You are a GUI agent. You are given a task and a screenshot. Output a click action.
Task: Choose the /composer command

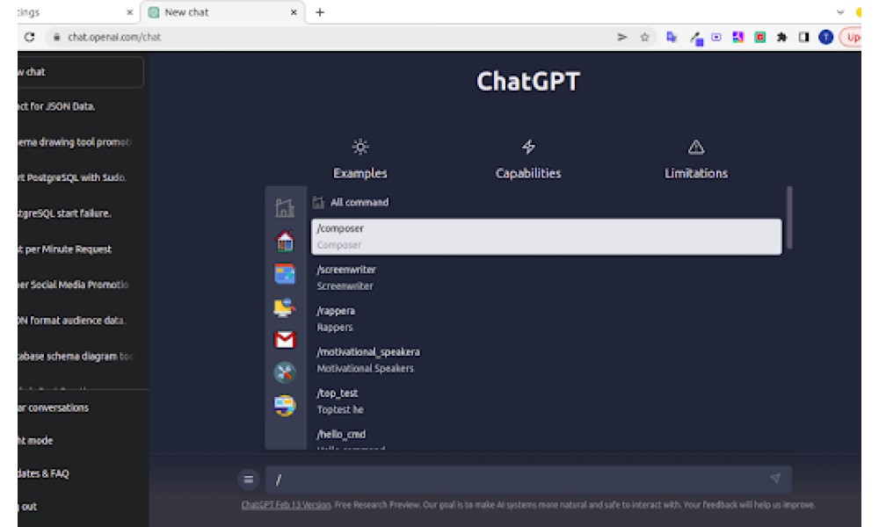546,236
